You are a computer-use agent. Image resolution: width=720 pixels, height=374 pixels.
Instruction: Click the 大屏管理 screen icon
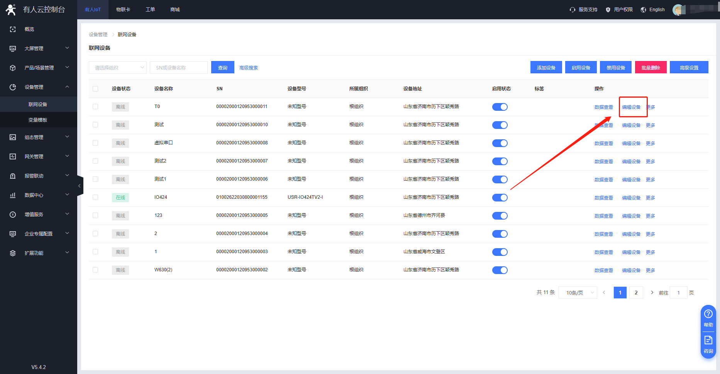coord(13,49)
